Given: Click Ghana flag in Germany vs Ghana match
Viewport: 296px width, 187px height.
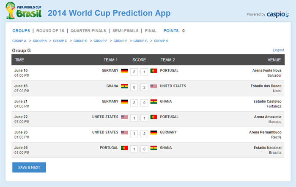Looking at the screenshot, I should 153,102.
